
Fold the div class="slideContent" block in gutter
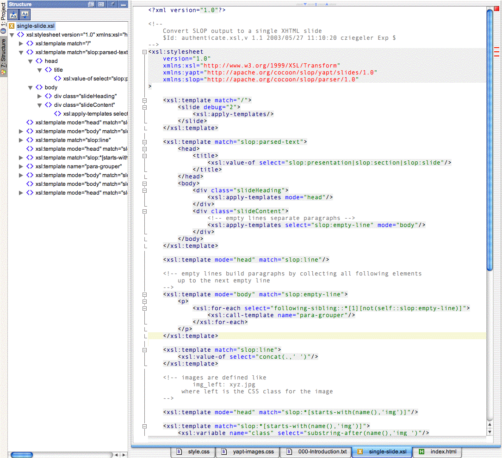point(144,211)
